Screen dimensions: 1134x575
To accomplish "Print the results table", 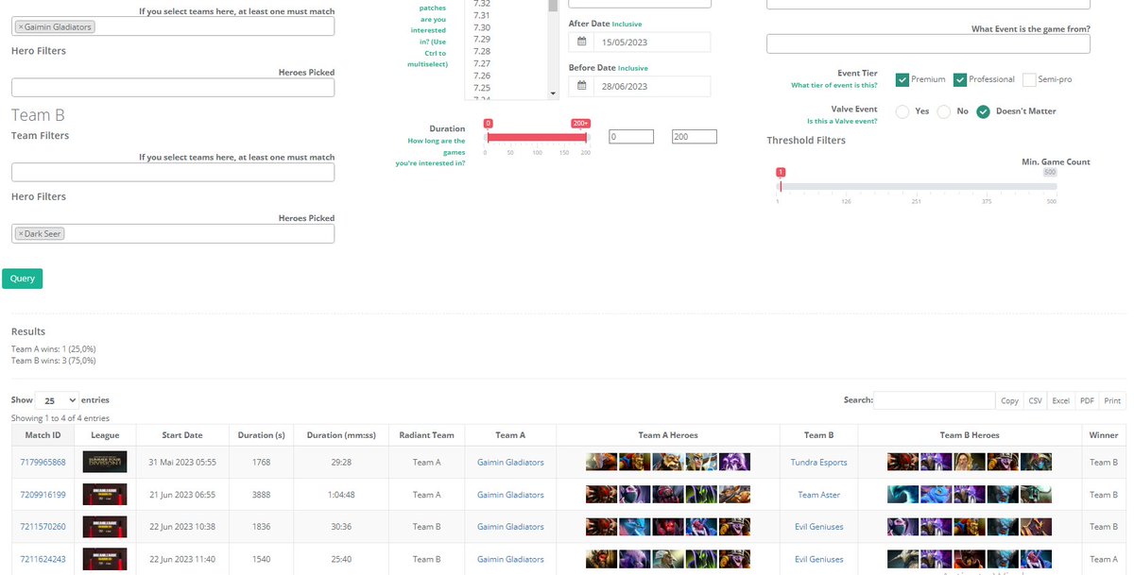I will (x=1112, y=400).
